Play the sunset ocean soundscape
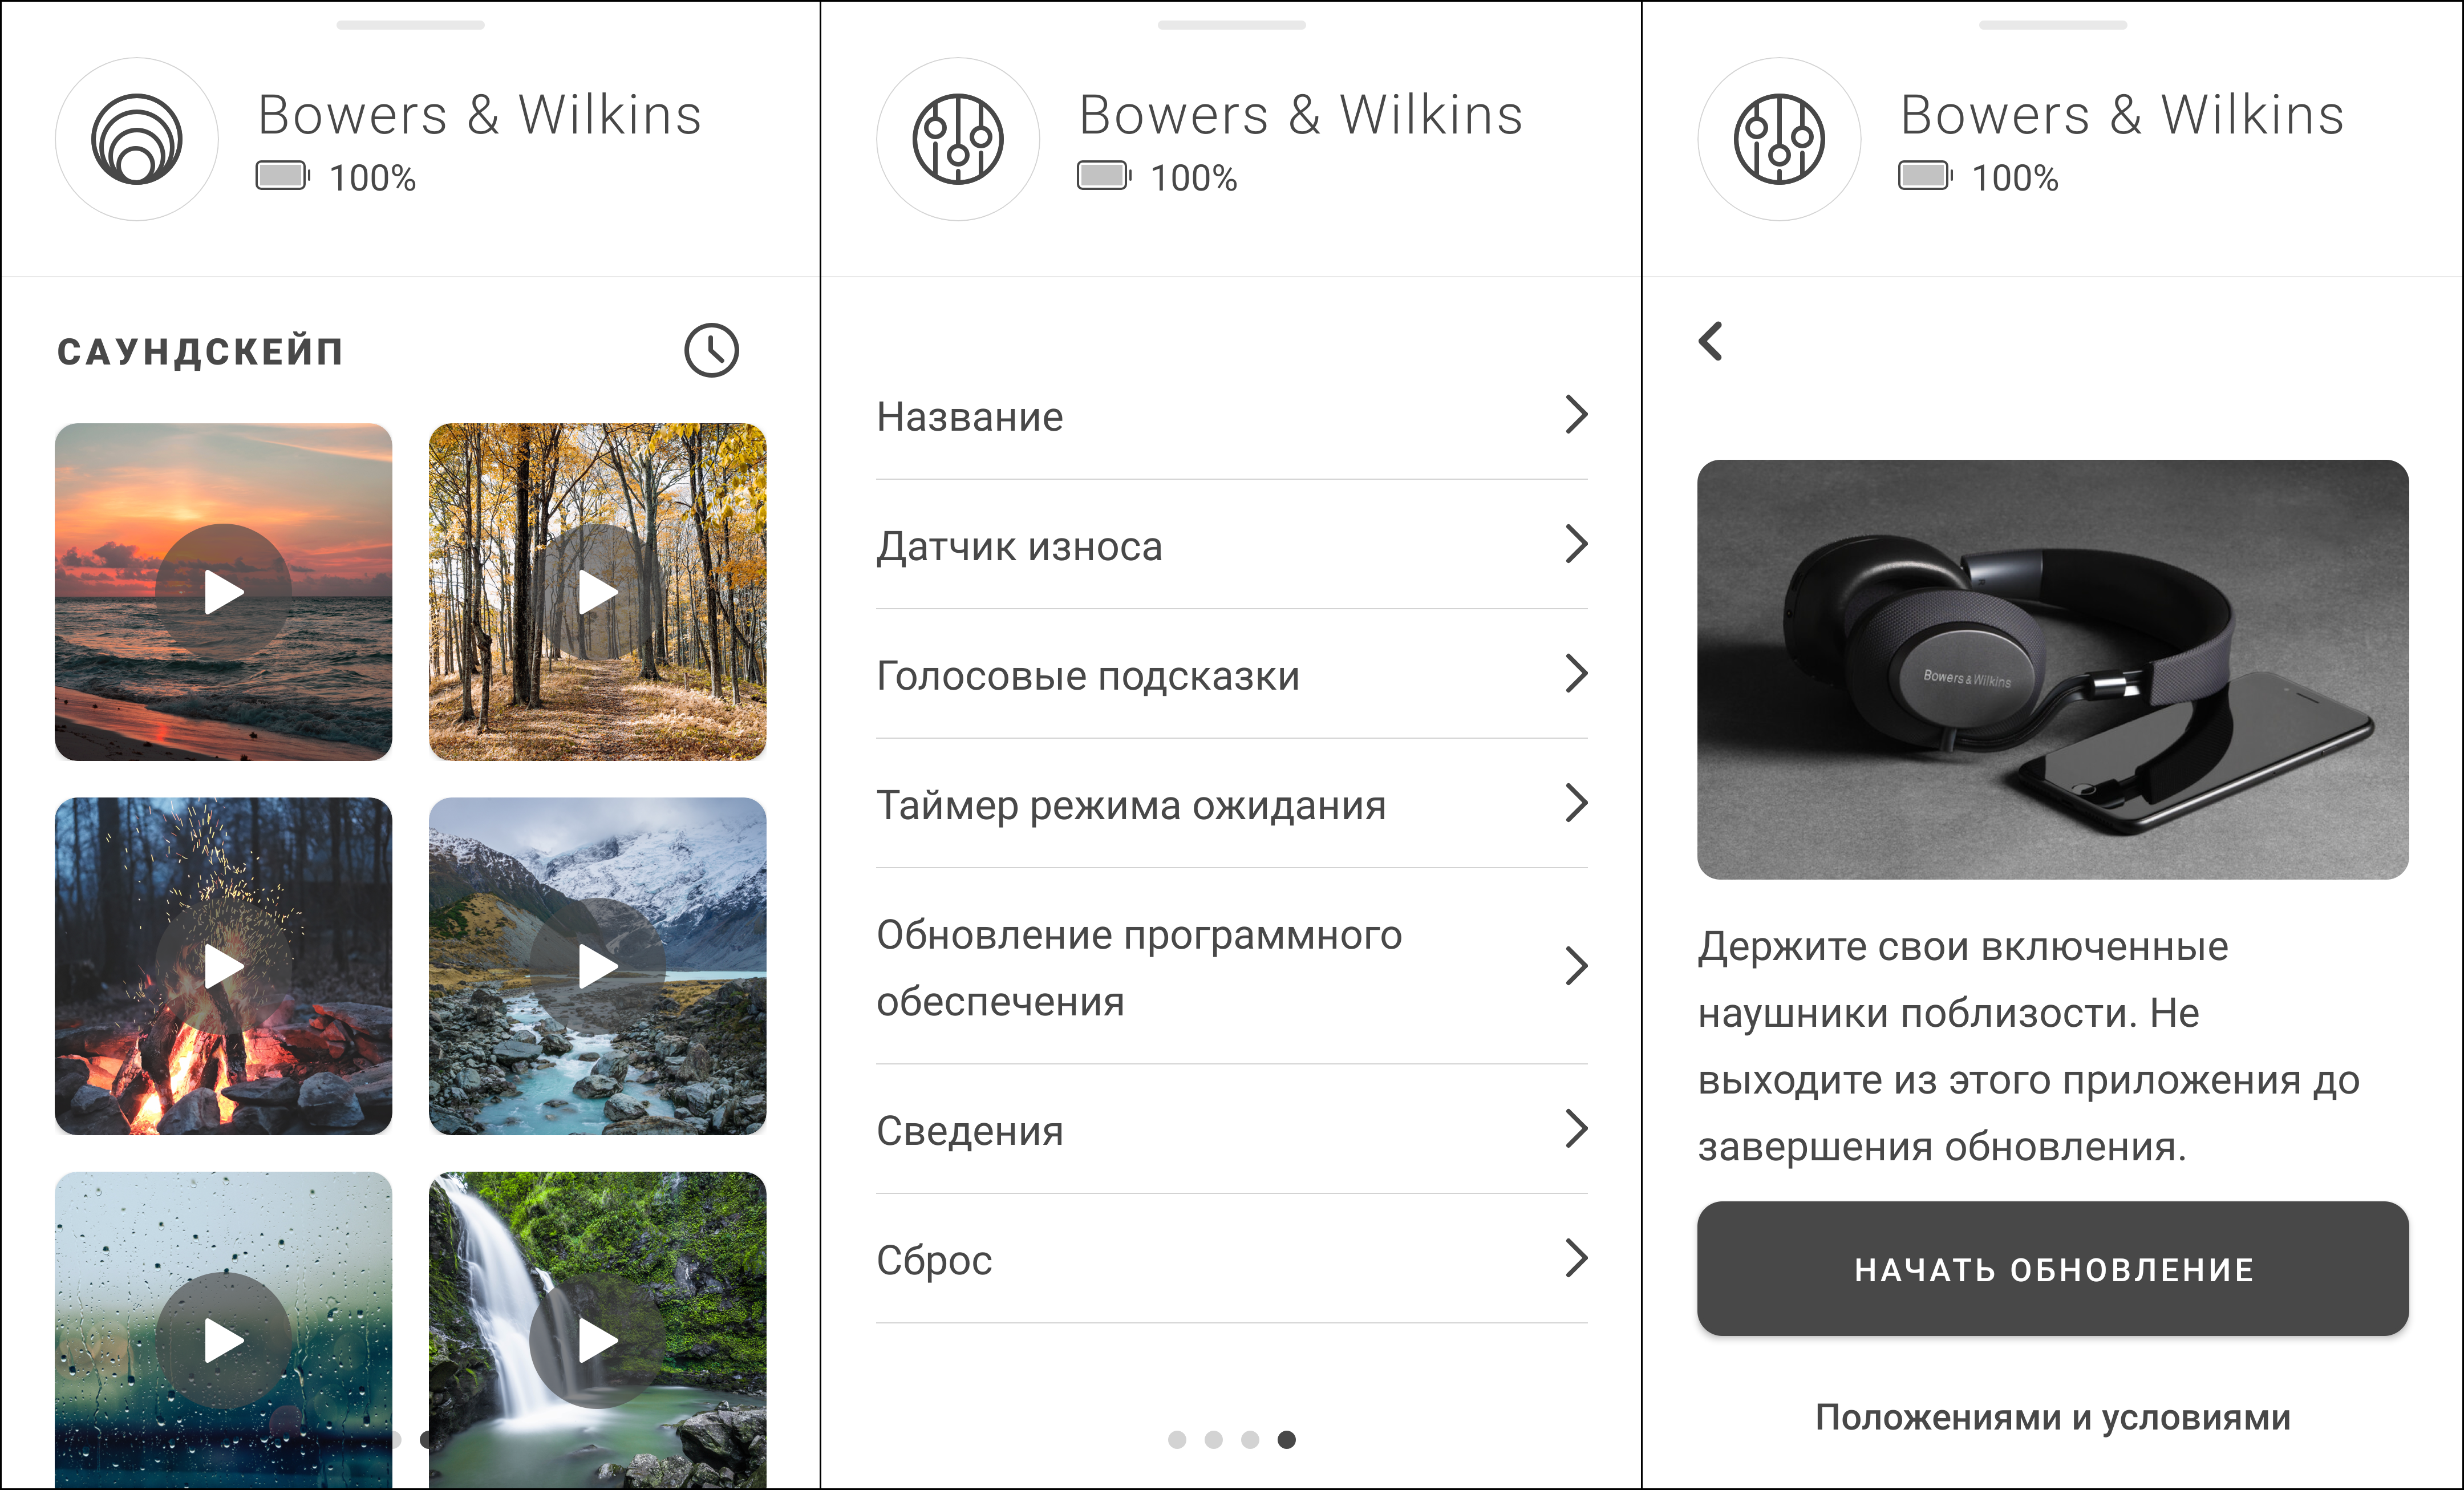Viewport: 2464px width, 1490px height. 223,592
